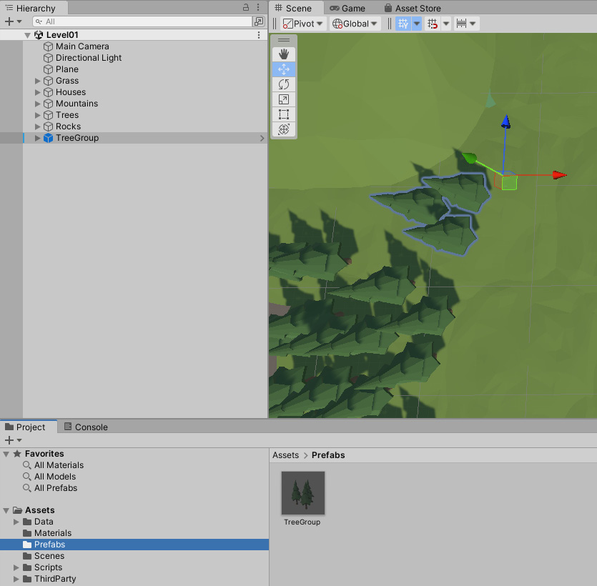597x586 pixels.
Task: Select the Scale tool
Action: 284,99
